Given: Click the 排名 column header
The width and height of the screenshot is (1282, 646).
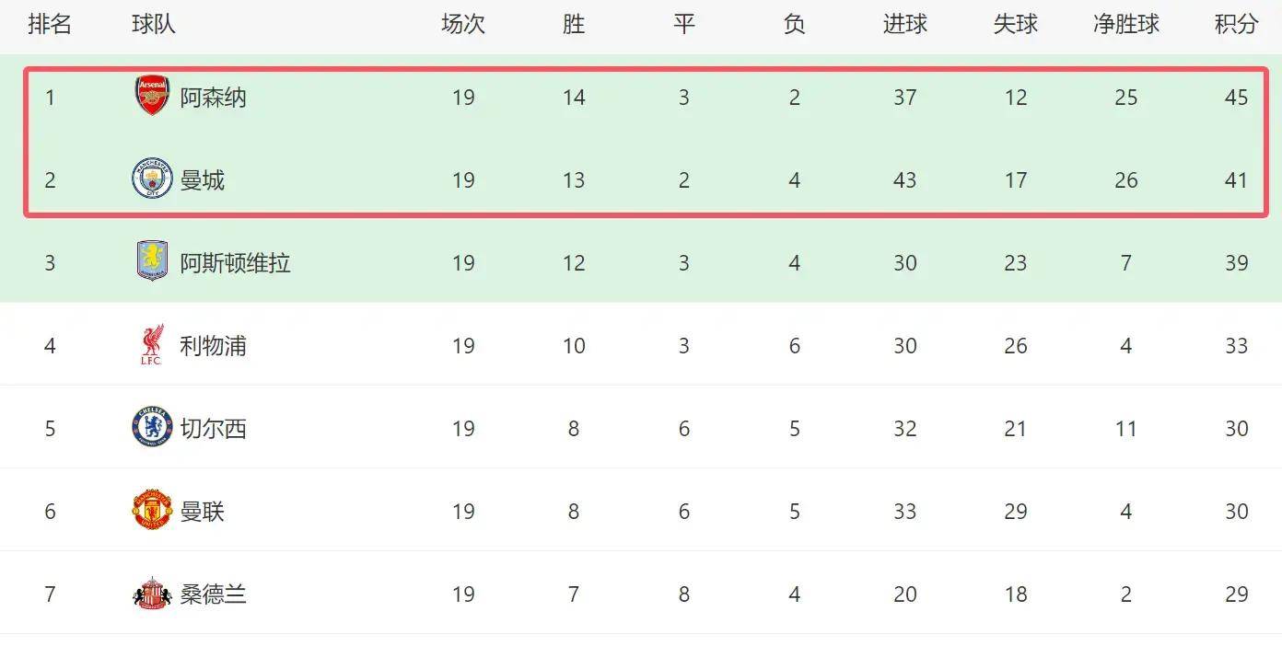Looking at the screenshot, I should (x=50, y=24).
